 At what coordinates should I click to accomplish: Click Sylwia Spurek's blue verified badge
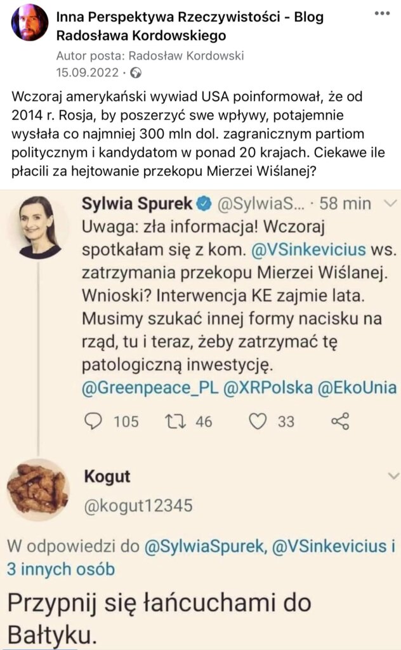click(x=204, y=204)
